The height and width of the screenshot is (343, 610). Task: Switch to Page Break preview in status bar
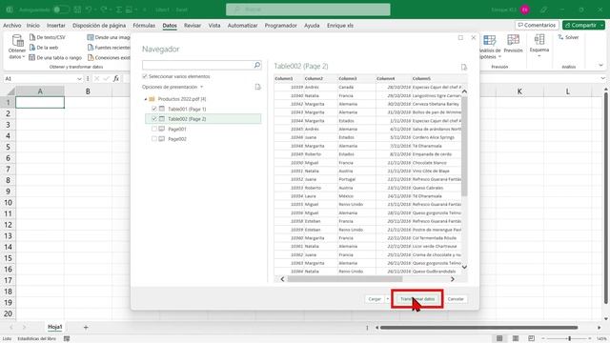coord(532,338)
